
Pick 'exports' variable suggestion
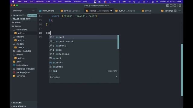(x=83, y=62)
